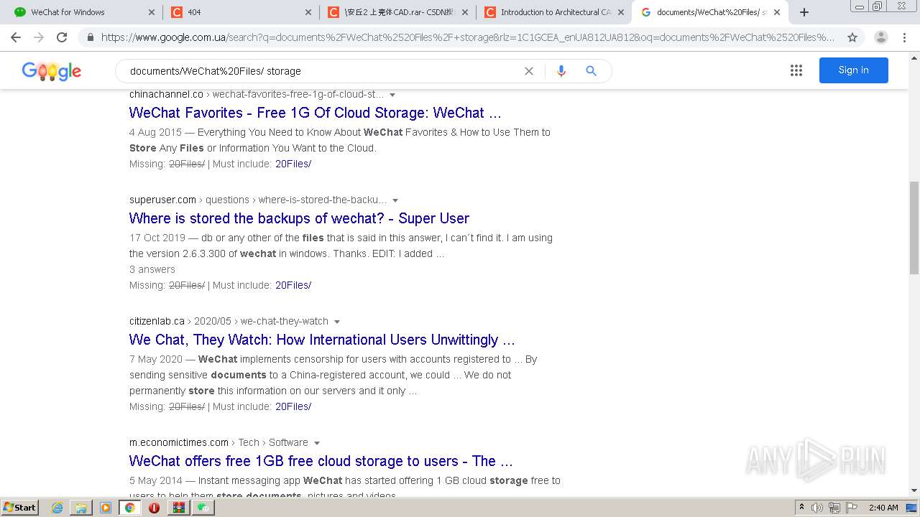
Task: Close the CAD.rar CSDN tab
Action: pos(464,12)
